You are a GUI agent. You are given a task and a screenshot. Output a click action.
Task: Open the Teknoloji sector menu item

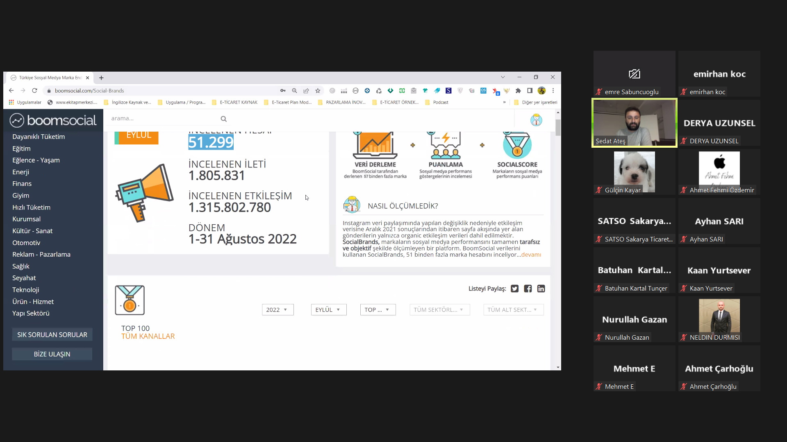click(x=26, y=290)
